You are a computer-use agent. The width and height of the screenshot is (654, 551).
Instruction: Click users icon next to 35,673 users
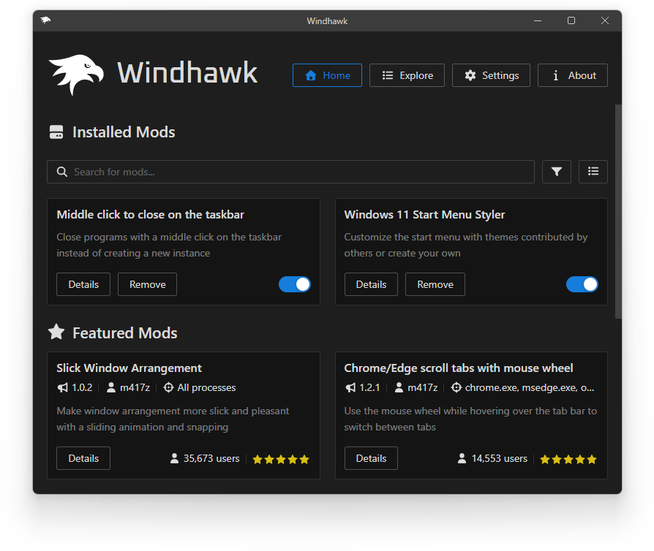[174, 458]
